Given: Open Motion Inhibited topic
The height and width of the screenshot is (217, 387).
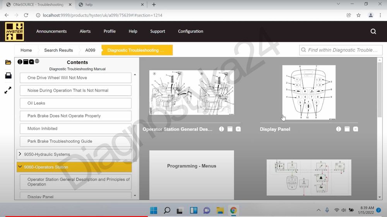Looking at the screenshot, I should click(x=75, y=129).
